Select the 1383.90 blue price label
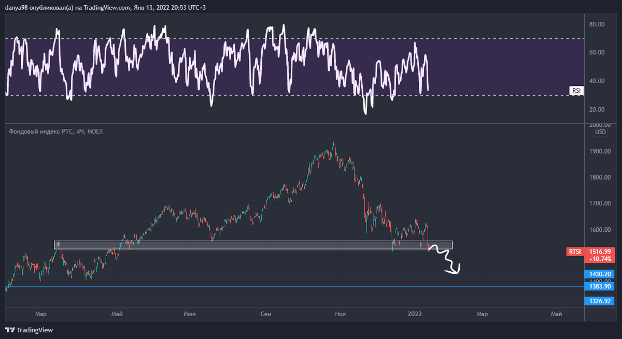This screenshot has width=622, height=339. pos(600,286)
